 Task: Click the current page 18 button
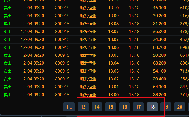(x=152, y=107)
